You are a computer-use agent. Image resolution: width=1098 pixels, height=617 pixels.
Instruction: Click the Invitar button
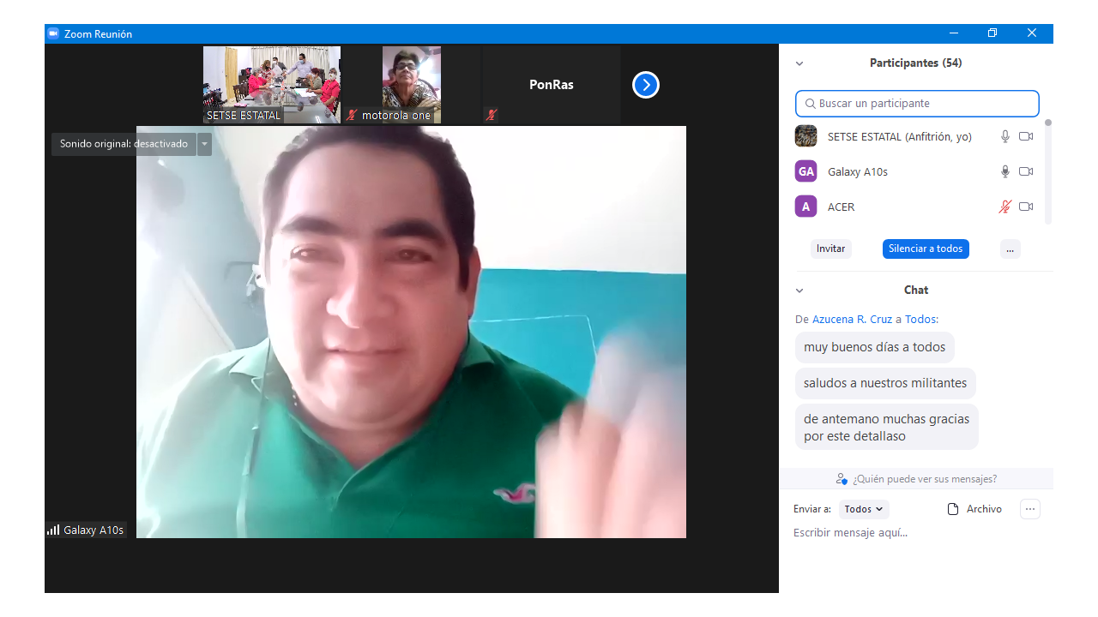(830, 249)
